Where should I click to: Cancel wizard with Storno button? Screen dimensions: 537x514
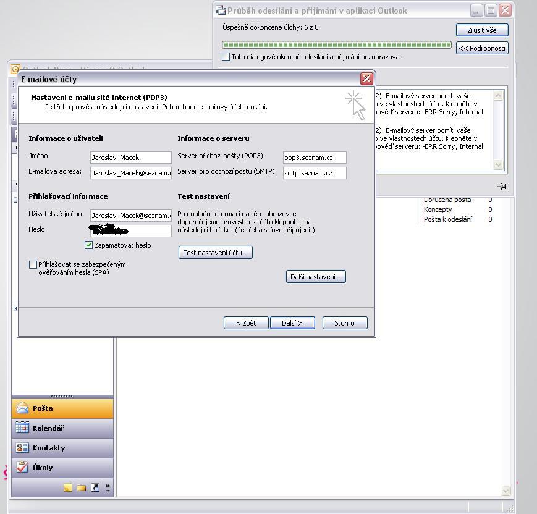[345, 323]
